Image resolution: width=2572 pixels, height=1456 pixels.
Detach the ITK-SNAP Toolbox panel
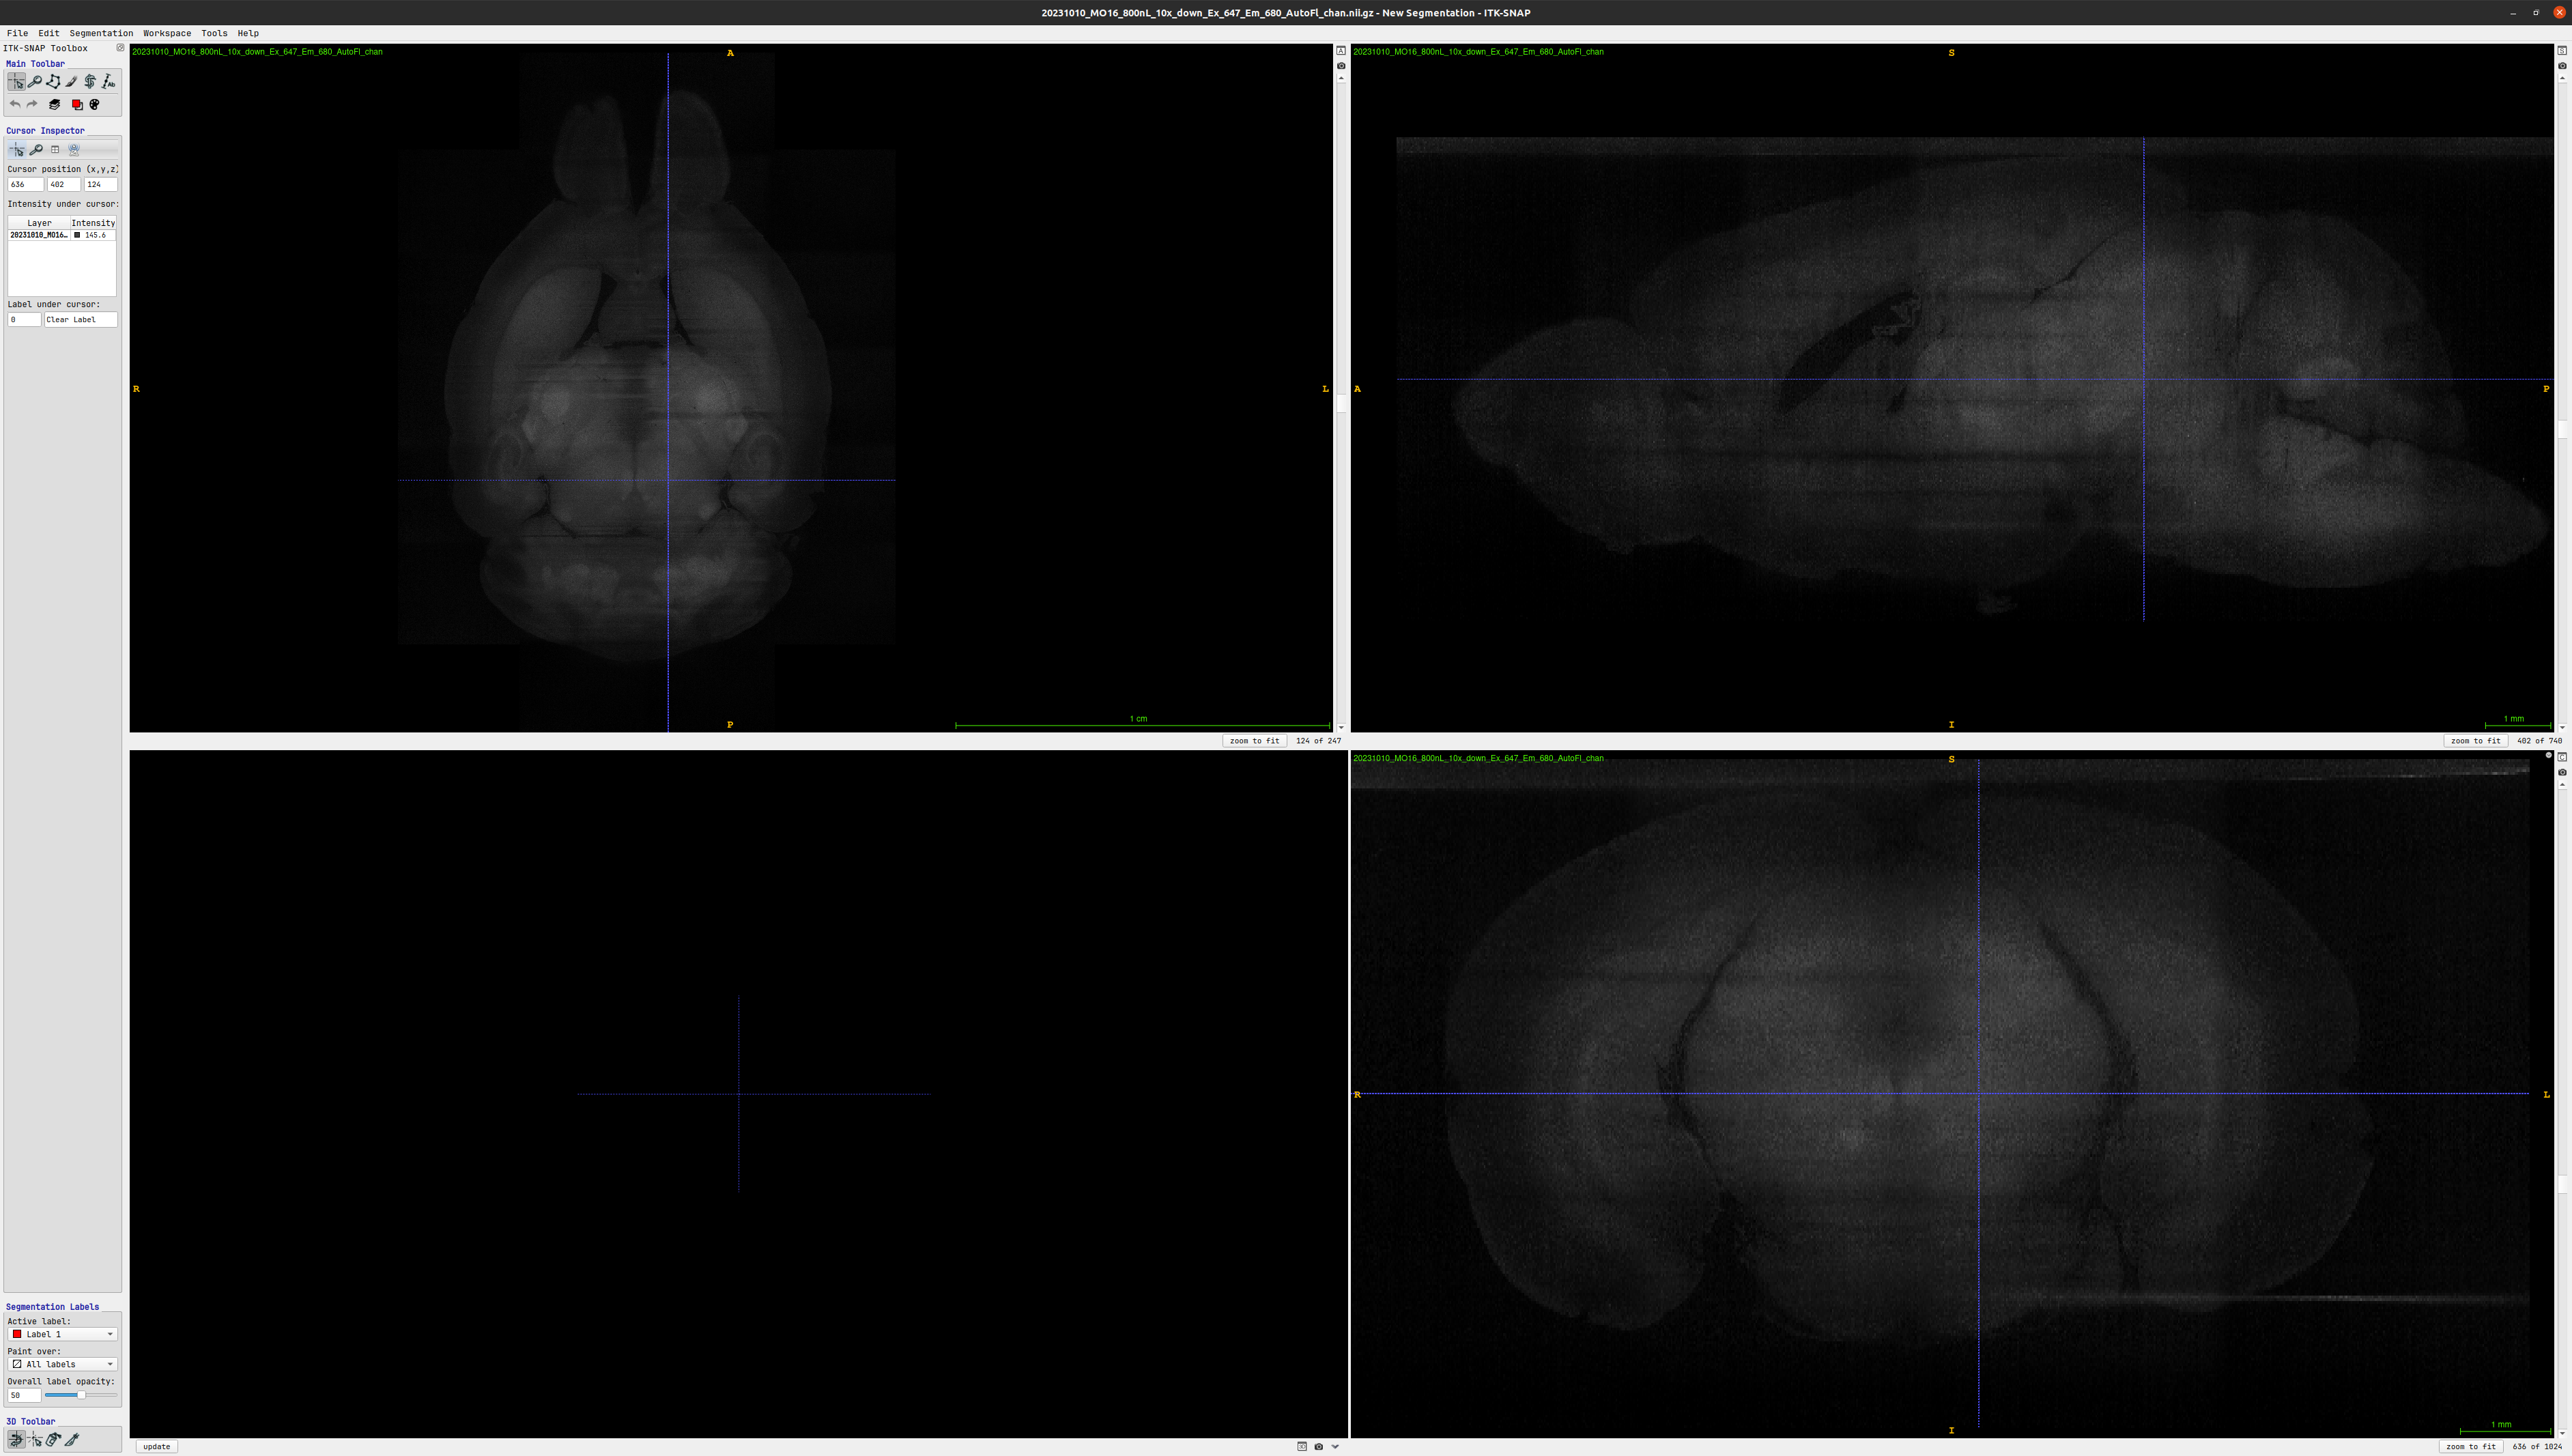(120, 48)
